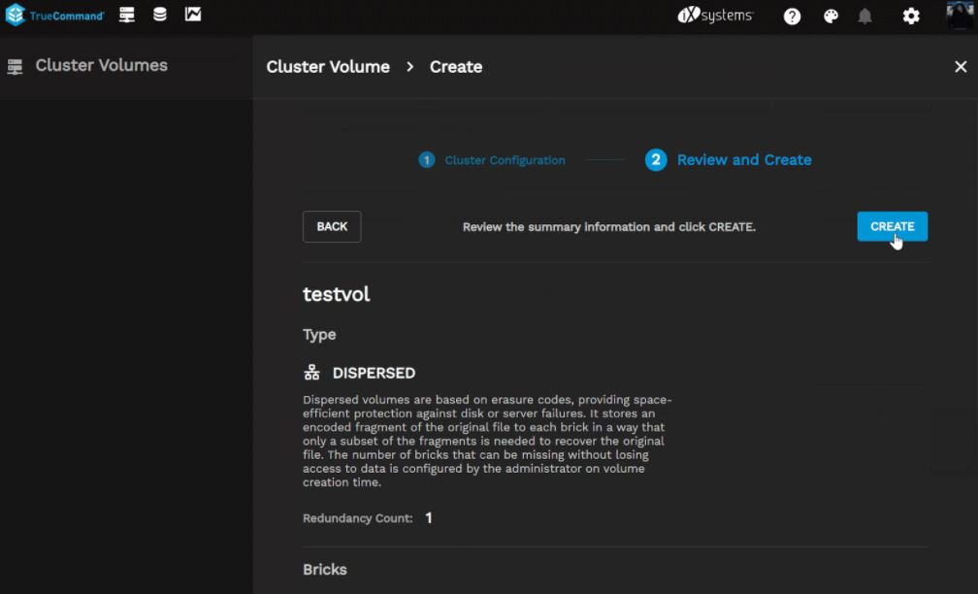The width and height of the screenshot is (978, 594).
Task: Open the iXsystems website link
Action: click(715, 16)
